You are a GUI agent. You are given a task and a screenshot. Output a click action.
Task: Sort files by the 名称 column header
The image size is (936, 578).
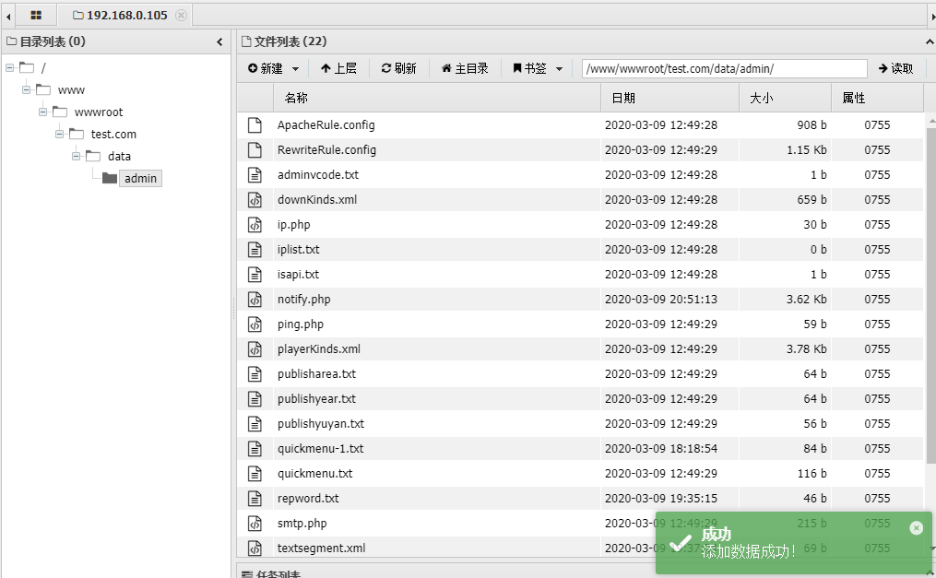click(295, 98)
